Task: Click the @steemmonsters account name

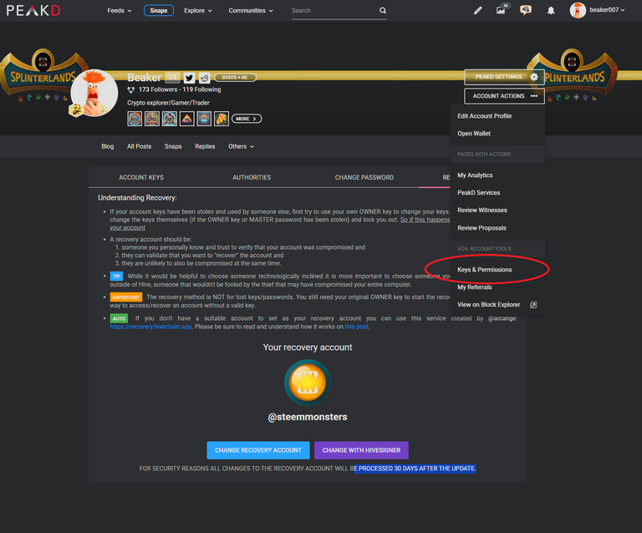Action: (308, 417)
